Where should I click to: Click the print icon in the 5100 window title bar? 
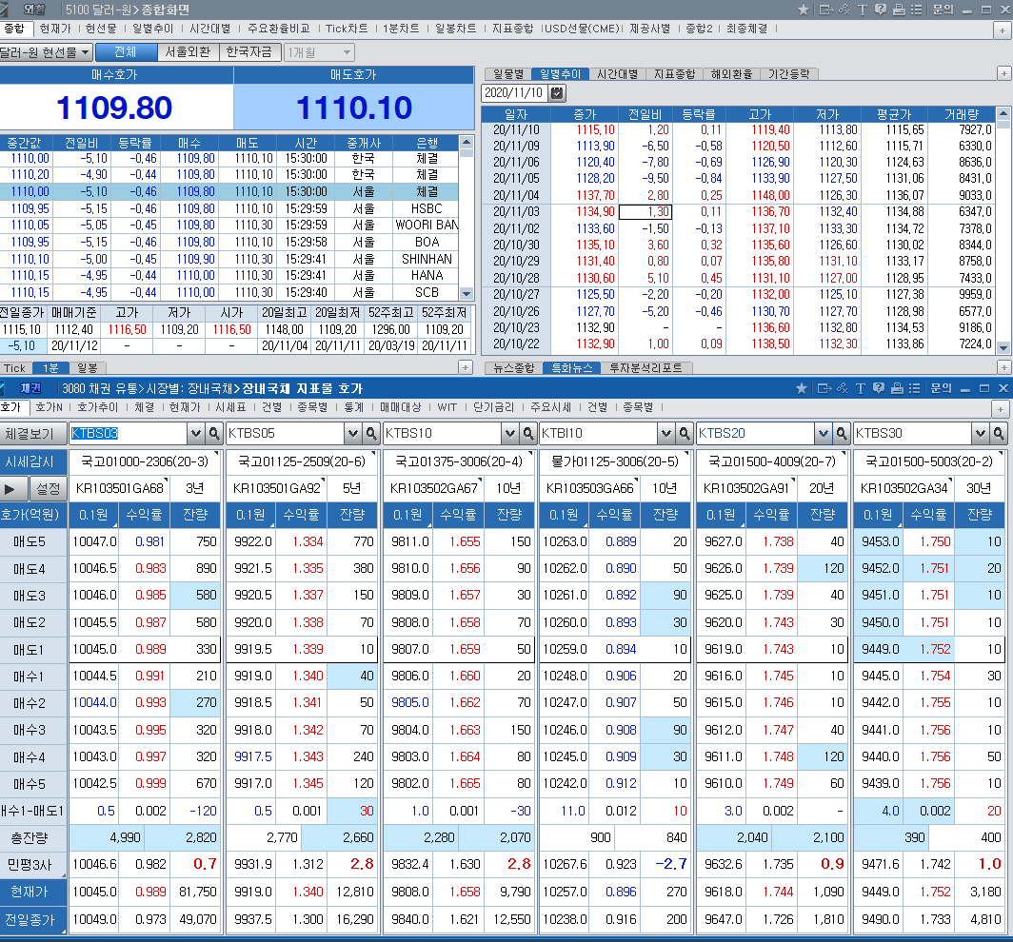click(898, 10)
